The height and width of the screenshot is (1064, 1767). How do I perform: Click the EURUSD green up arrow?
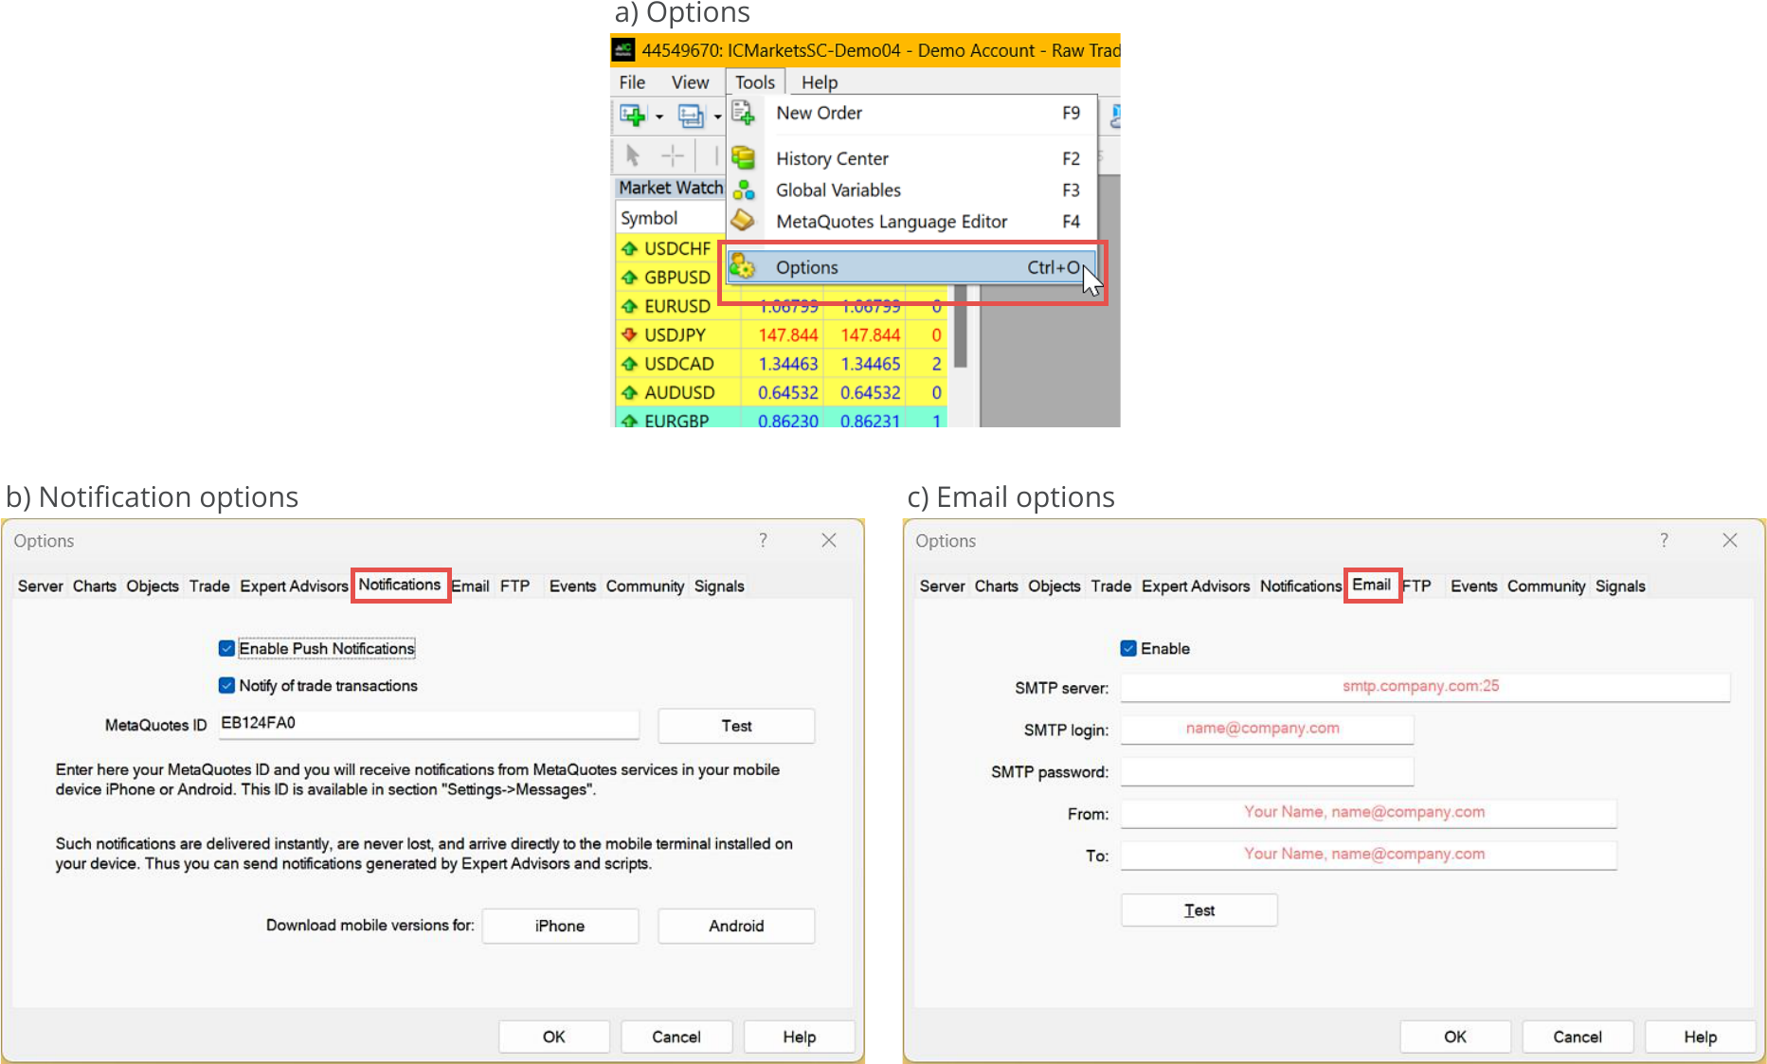(629, 306)
